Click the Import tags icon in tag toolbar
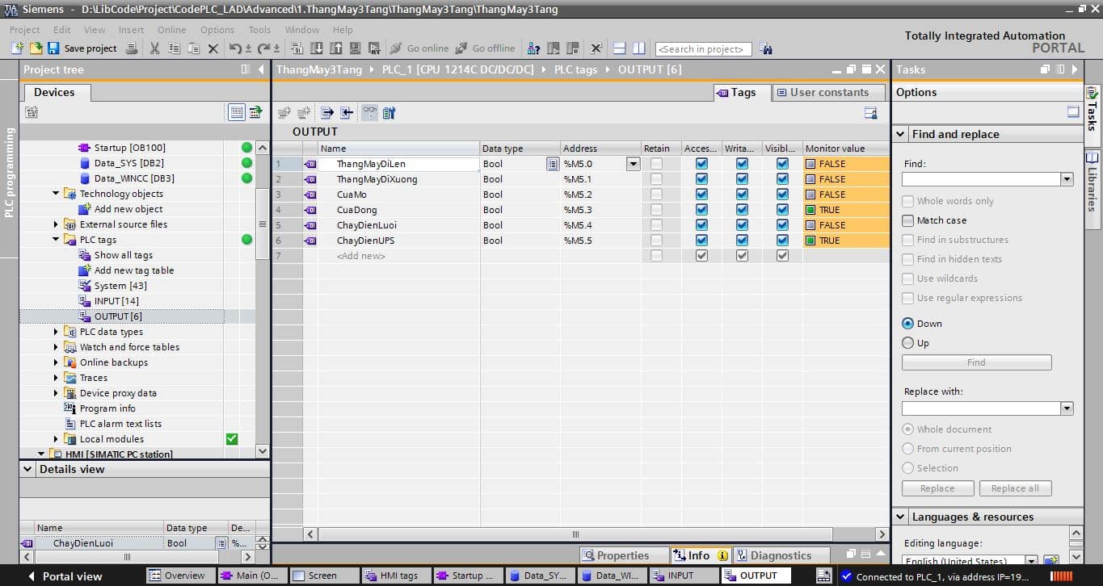 click(346, 113)
